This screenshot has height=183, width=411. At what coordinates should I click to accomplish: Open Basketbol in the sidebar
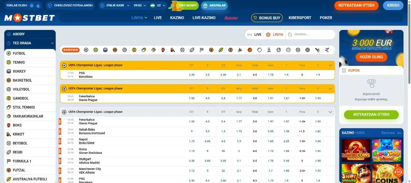tap(30, 80)
